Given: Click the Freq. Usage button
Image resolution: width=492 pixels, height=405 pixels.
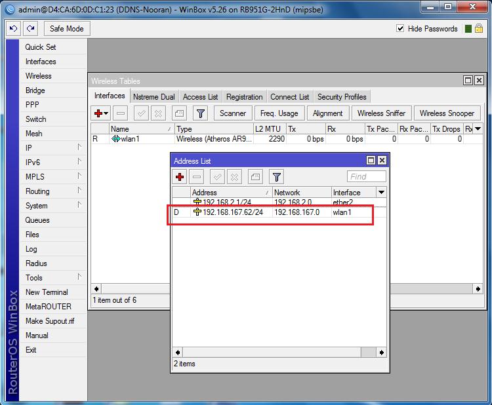Looking at the screenshot, I should [x=279, y=113].
